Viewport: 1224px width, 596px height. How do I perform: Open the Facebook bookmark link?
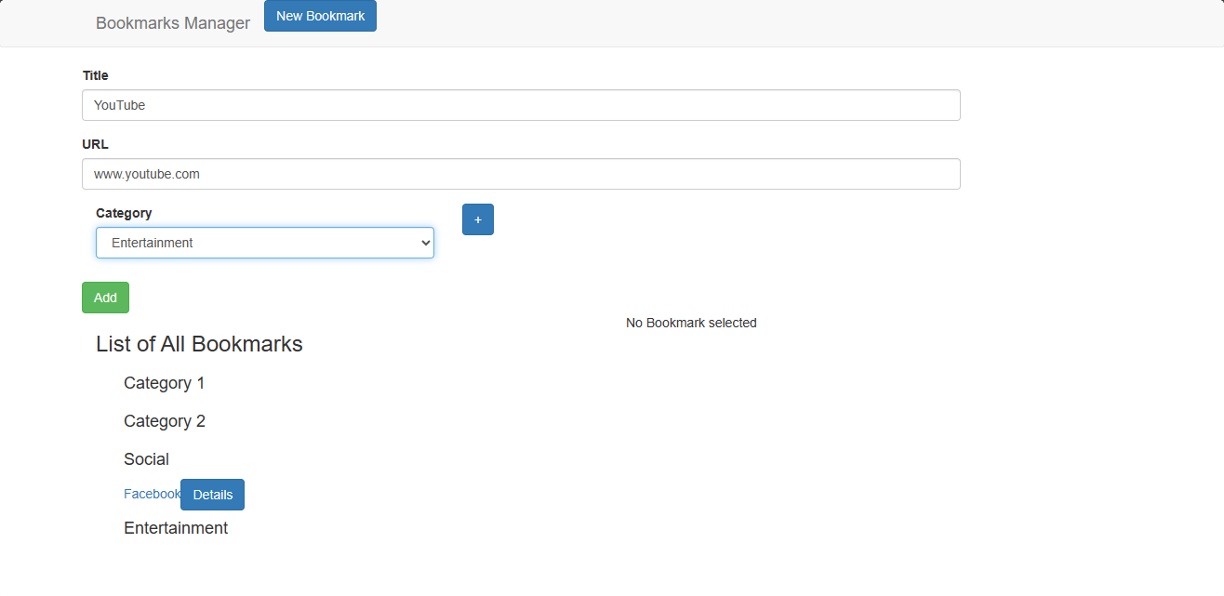(152, 494)
